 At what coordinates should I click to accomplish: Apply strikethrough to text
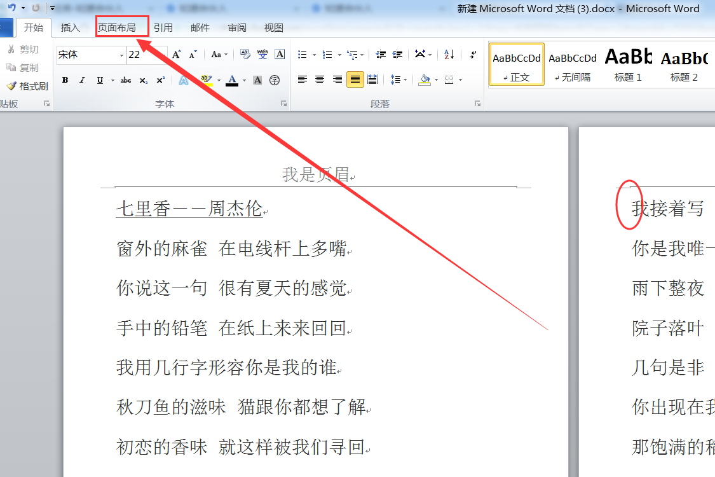coord(126,80)
